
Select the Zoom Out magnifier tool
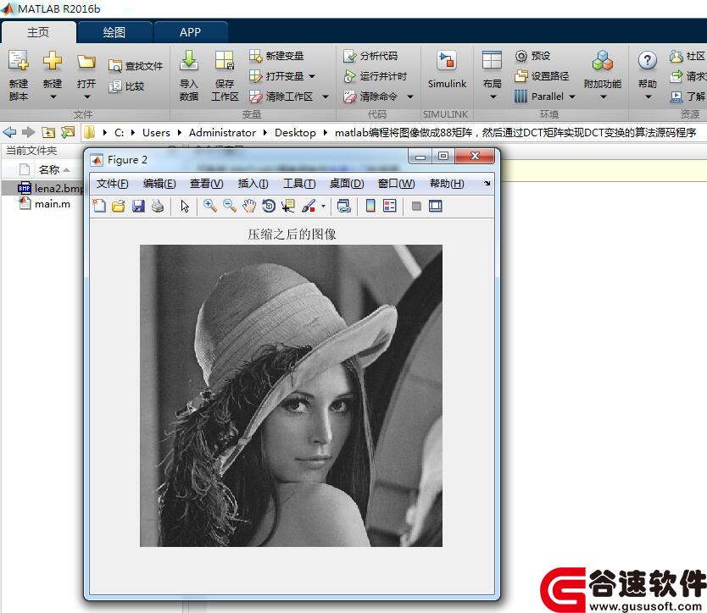230,207
